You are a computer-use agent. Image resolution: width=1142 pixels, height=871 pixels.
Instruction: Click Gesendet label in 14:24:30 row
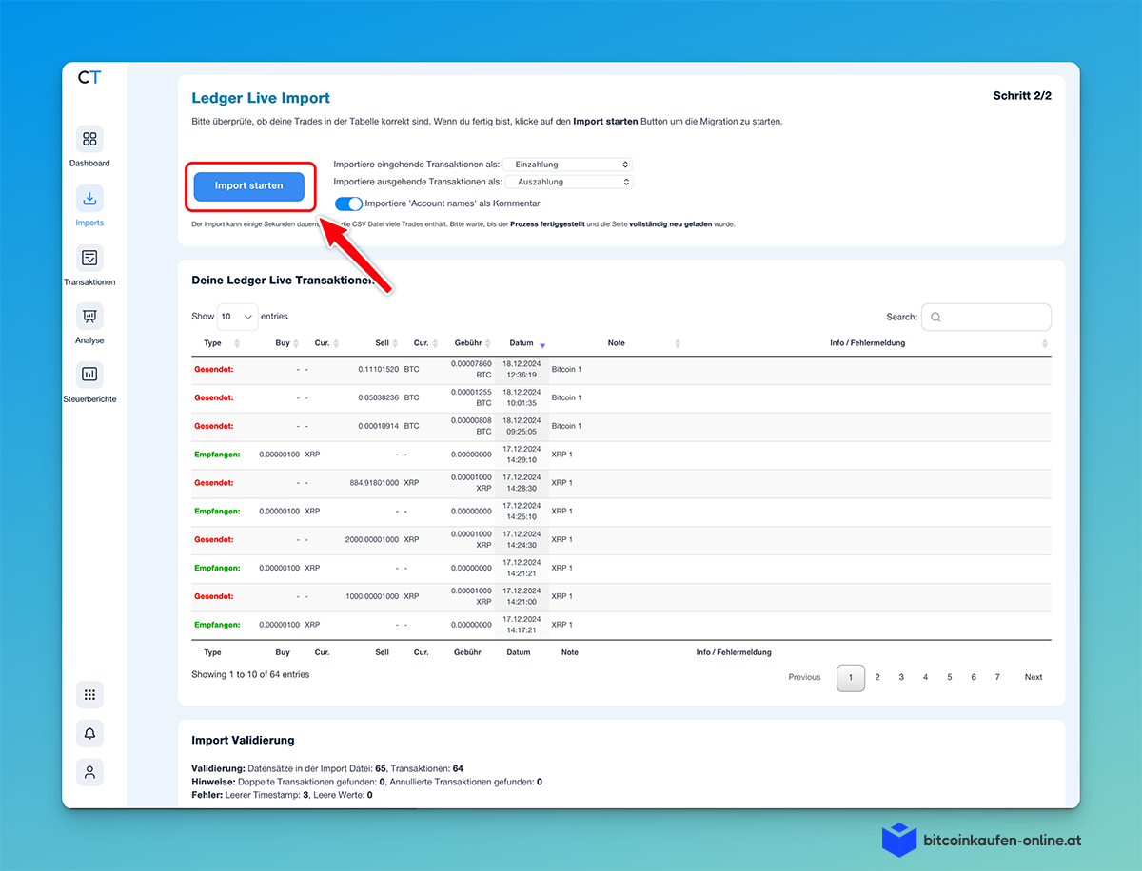(x=213, y=540)
